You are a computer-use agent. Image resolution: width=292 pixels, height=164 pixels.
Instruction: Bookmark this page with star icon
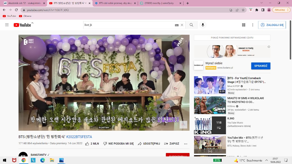243,10
